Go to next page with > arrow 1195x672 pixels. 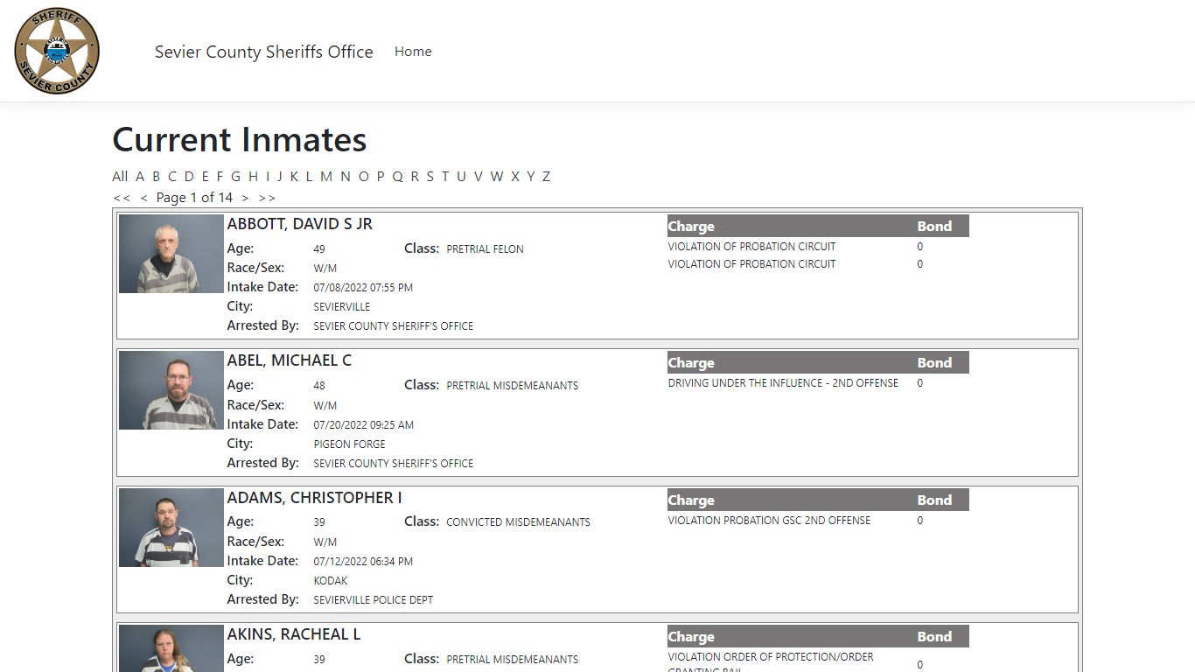pos(245,198)
